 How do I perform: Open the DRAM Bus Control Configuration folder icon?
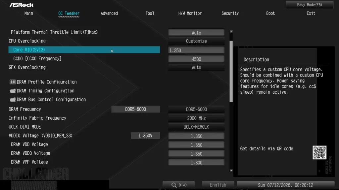point(13,100)
